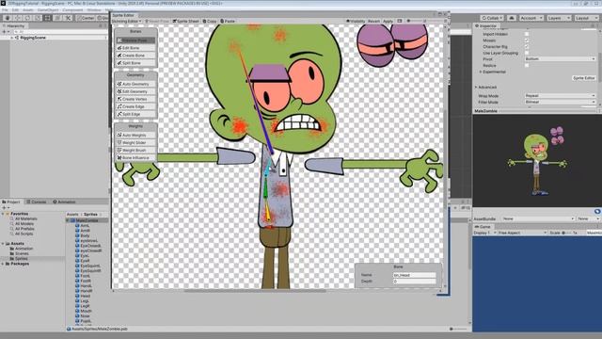Image resolution: width=602 pixels, height=339 pixels.
Task: Click Revert in Sprite Editor
Action: (x=373, y=21)
